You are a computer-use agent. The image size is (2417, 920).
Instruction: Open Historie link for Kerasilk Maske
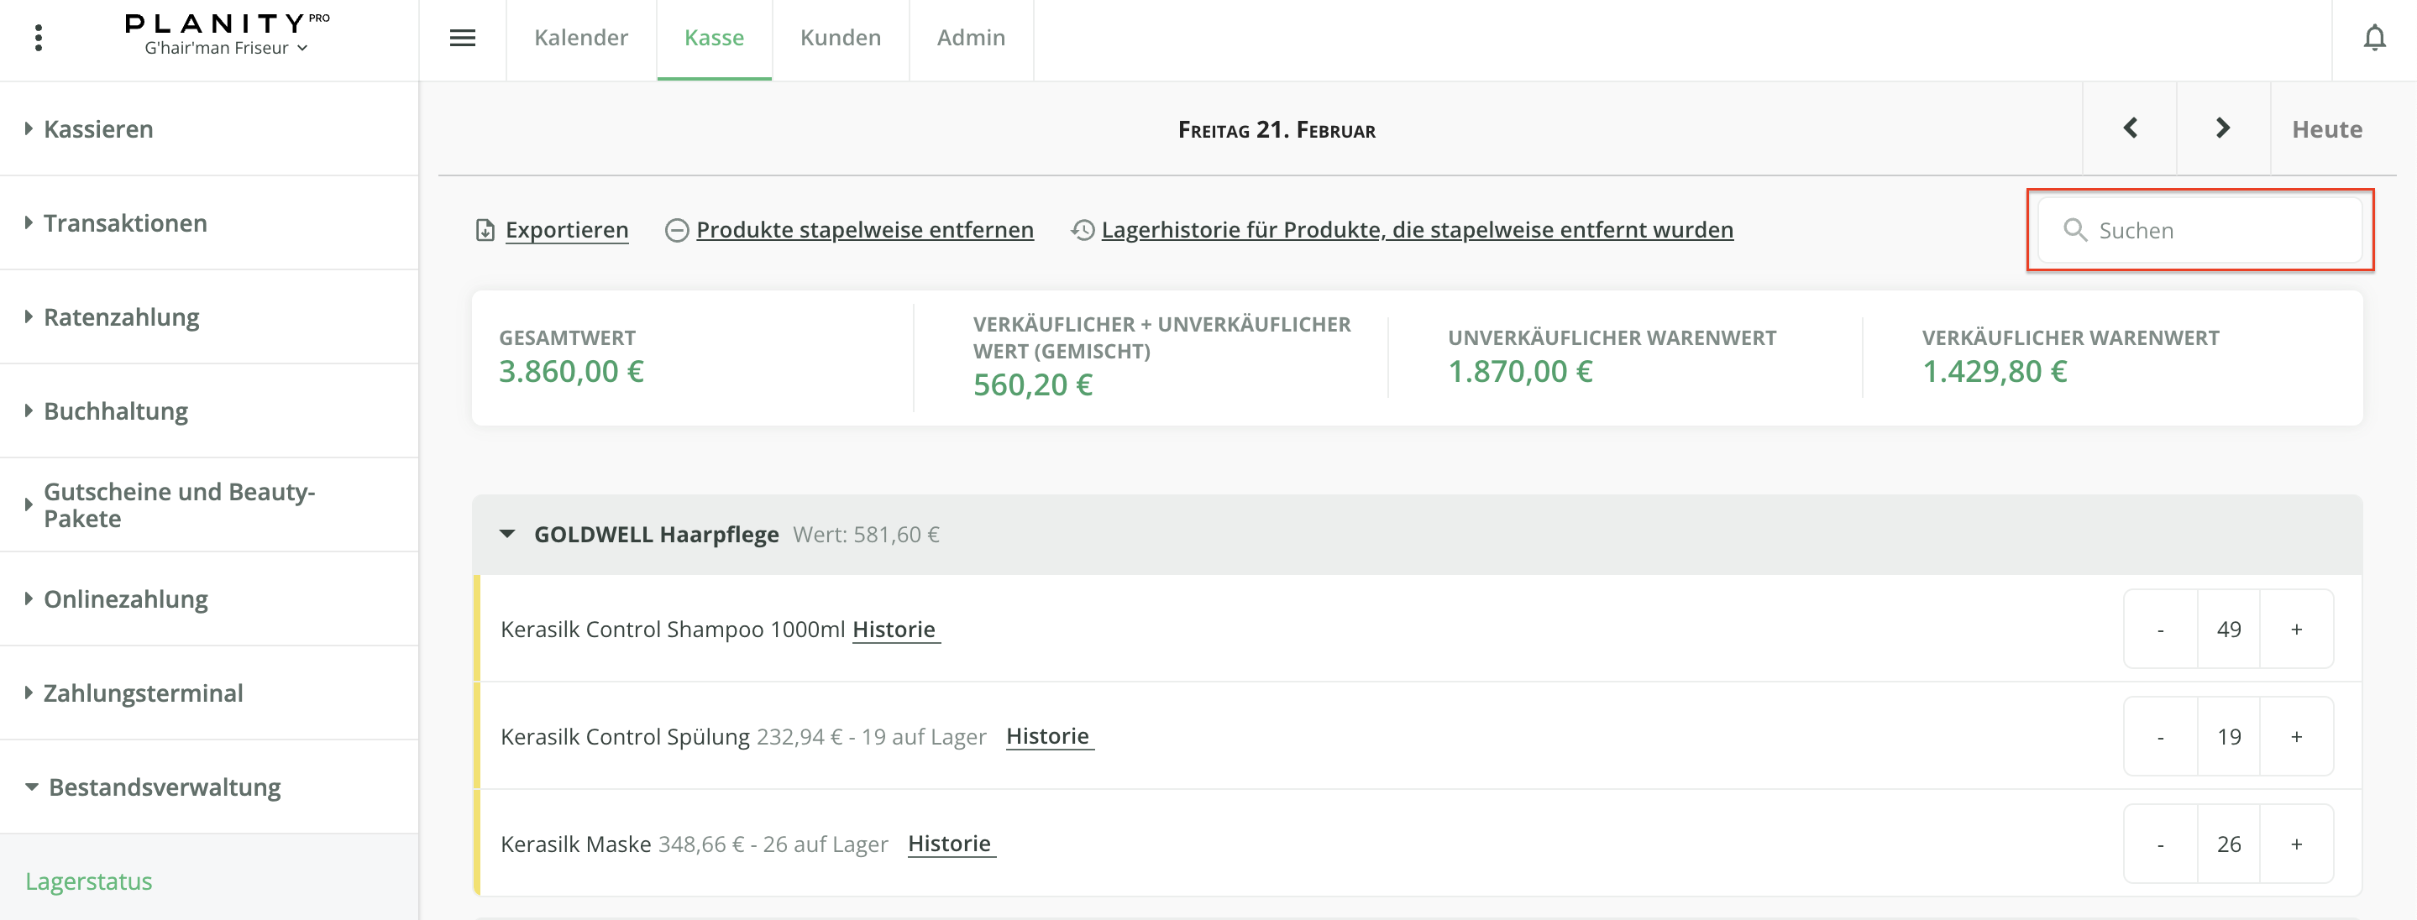point(949,843)
